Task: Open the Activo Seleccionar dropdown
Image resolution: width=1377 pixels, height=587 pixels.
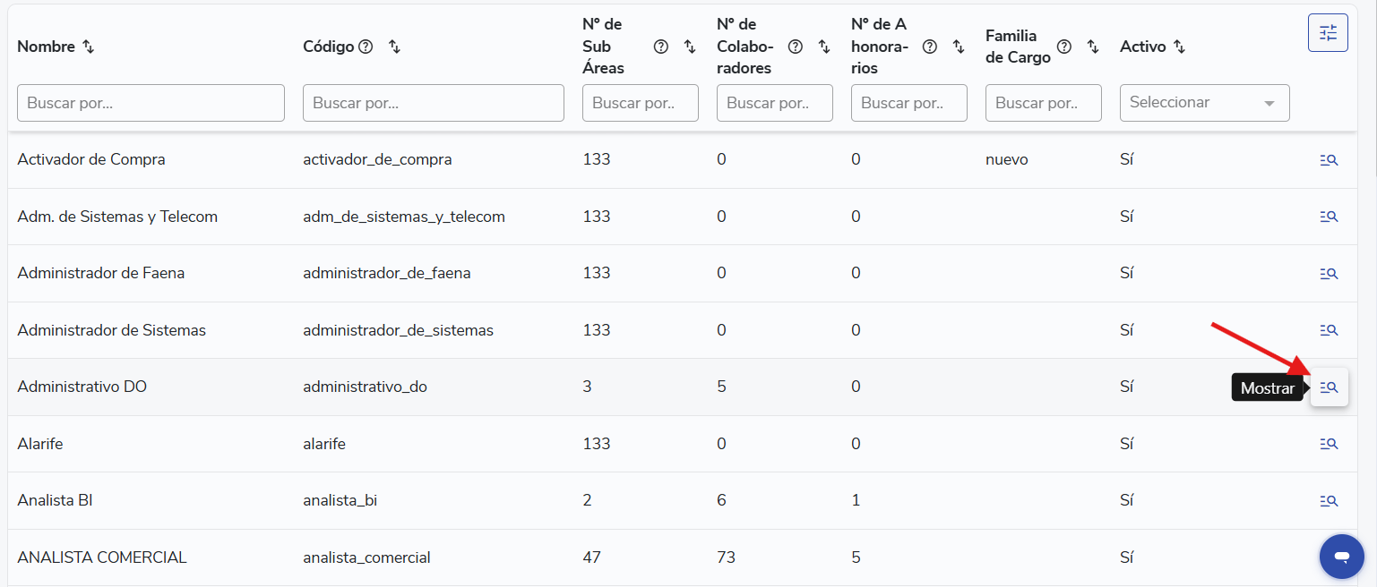Action: pyautogui.click(x=1204, y=103)
